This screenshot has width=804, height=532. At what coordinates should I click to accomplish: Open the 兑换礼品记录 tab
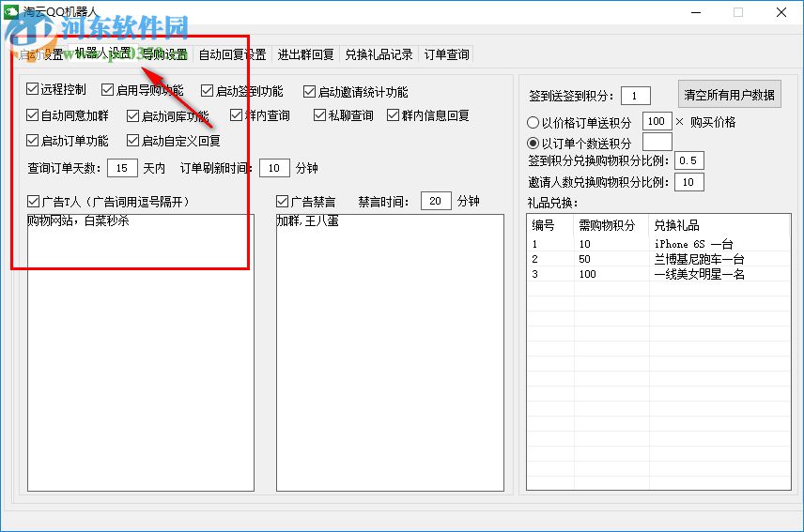[x=379, y=54]
